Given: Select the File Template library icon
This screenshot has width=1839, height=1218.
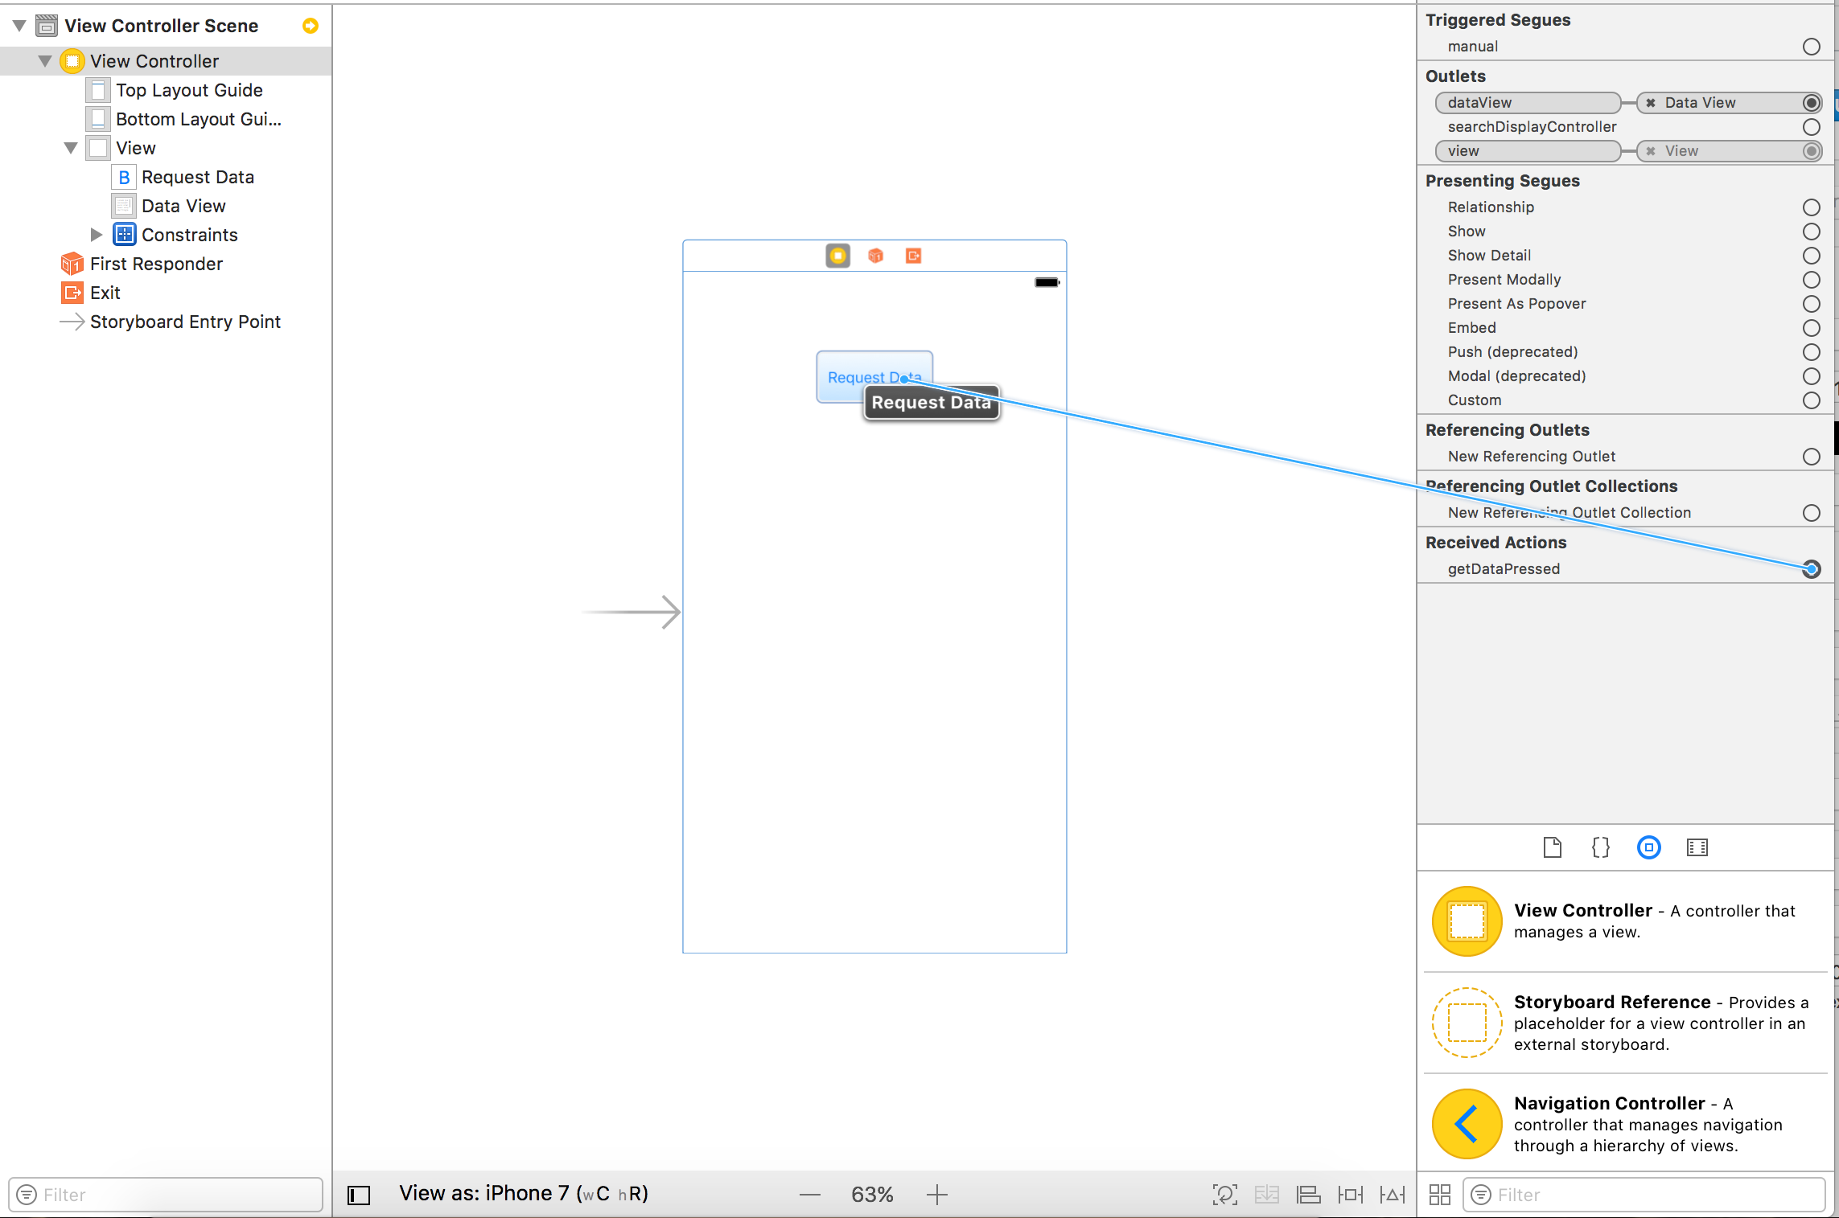Looking at the screenshot, I should (1552, 847).
